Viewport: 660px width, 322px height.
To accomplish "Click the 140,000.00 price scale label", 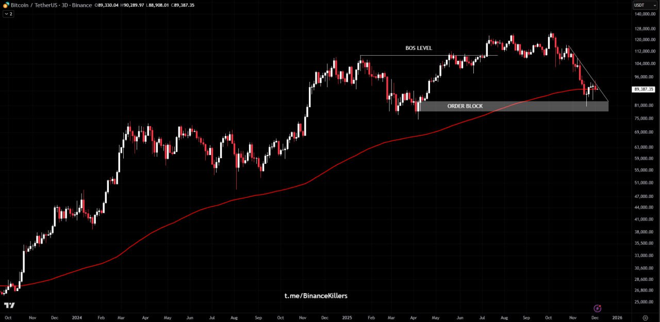I will coord(645,14).
